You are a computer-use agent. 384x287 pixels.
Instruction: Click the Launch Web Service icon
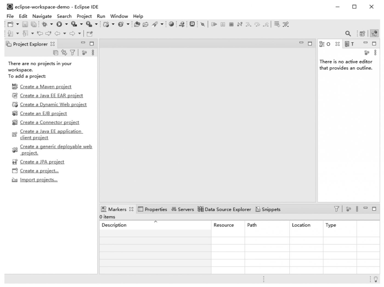182,24
